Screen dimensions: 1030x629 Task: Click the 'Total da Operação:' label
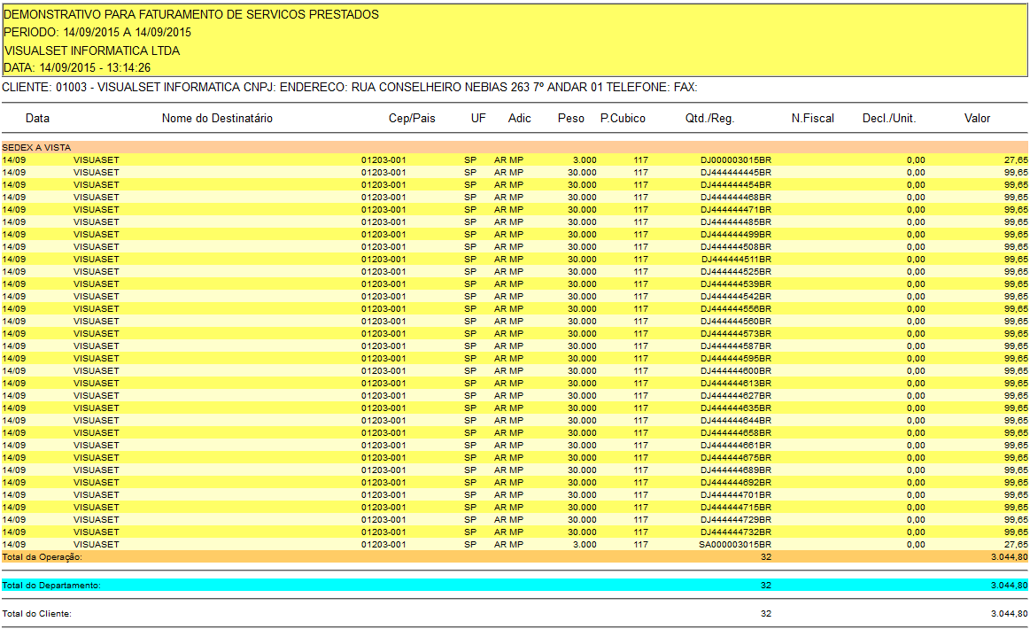coord(42,557)
